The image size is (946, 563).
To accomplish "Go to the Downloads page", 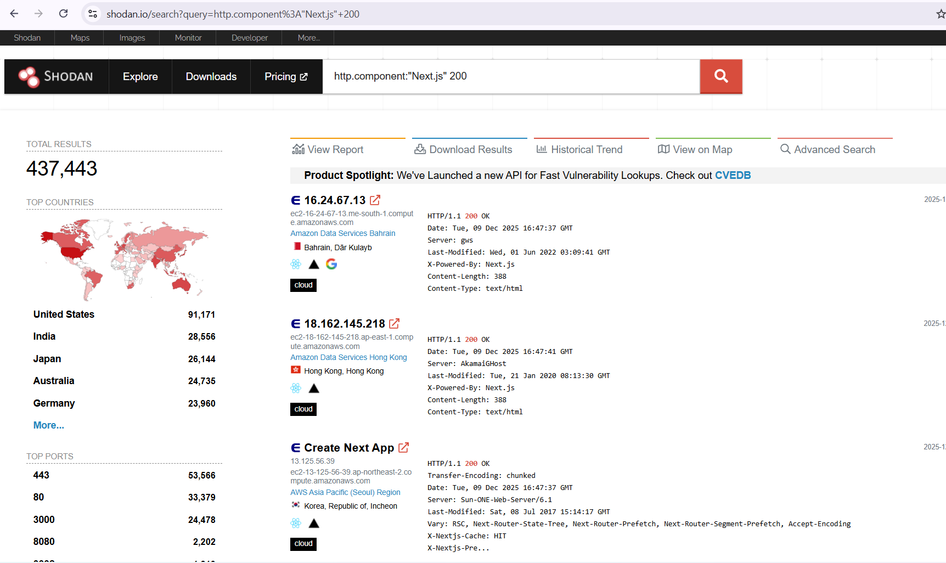I will click(211, 77).
